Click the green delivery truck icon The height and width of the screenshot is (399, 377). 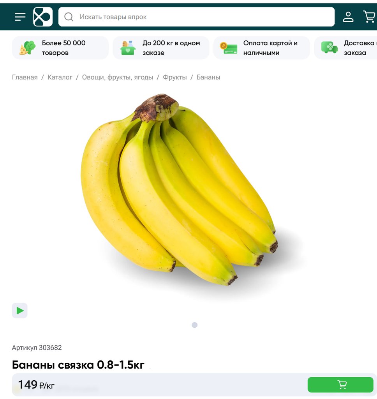(329, 48)
